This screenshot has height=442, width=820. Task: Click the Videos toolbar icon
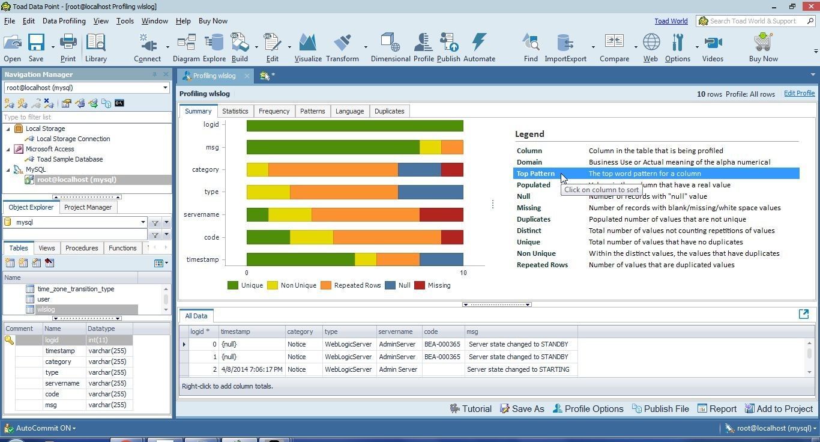[x=713, y=43]
